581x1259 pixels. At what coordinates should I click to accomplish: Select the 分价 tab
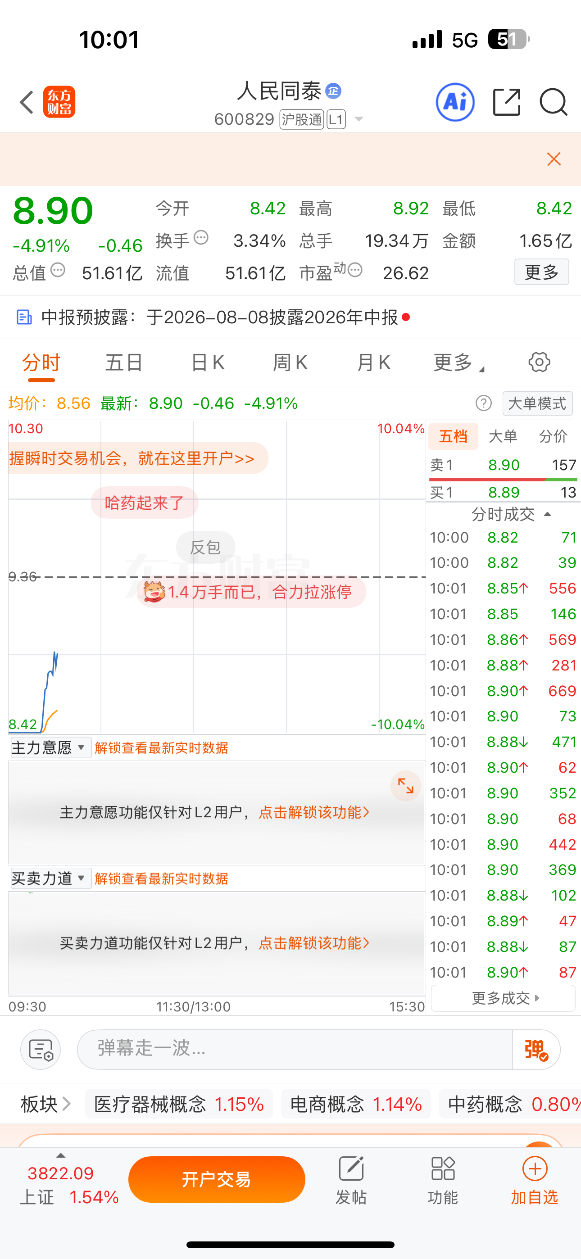coord(553,436)
